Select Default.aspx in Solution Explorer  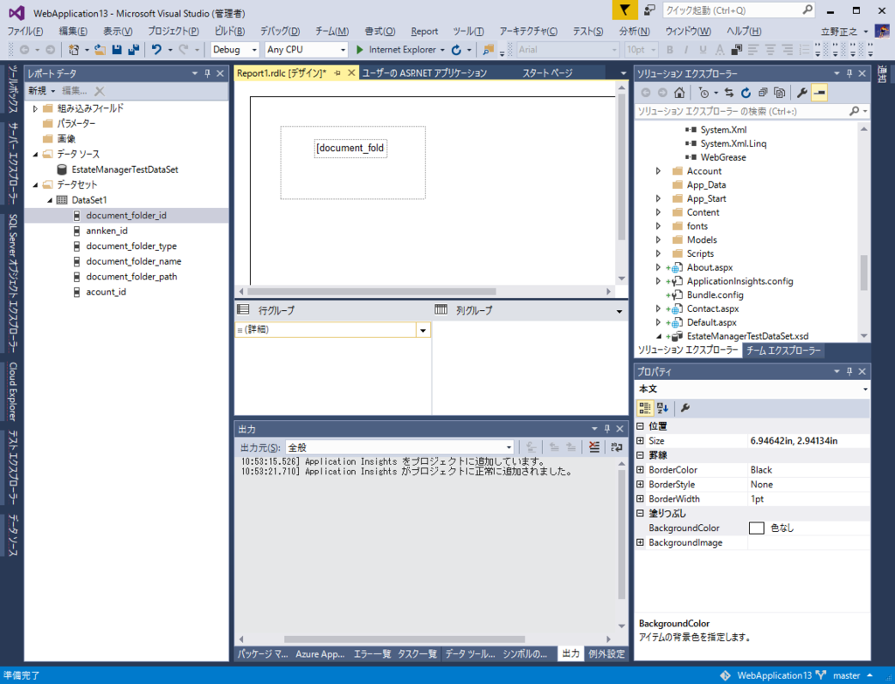click(711, 322)
